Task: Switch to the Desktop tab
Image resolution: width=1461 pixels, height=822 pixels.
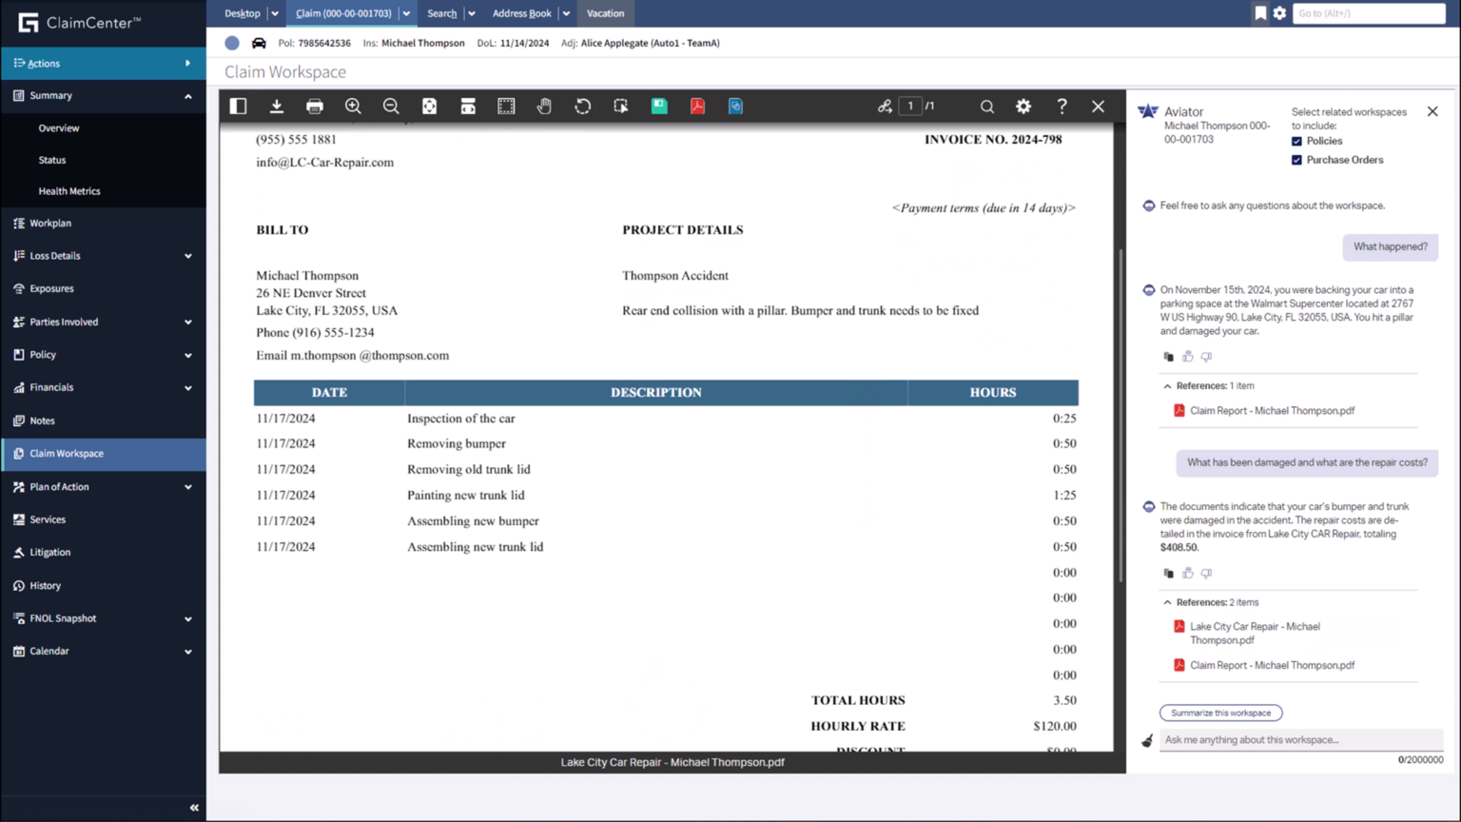Action: 243,13
